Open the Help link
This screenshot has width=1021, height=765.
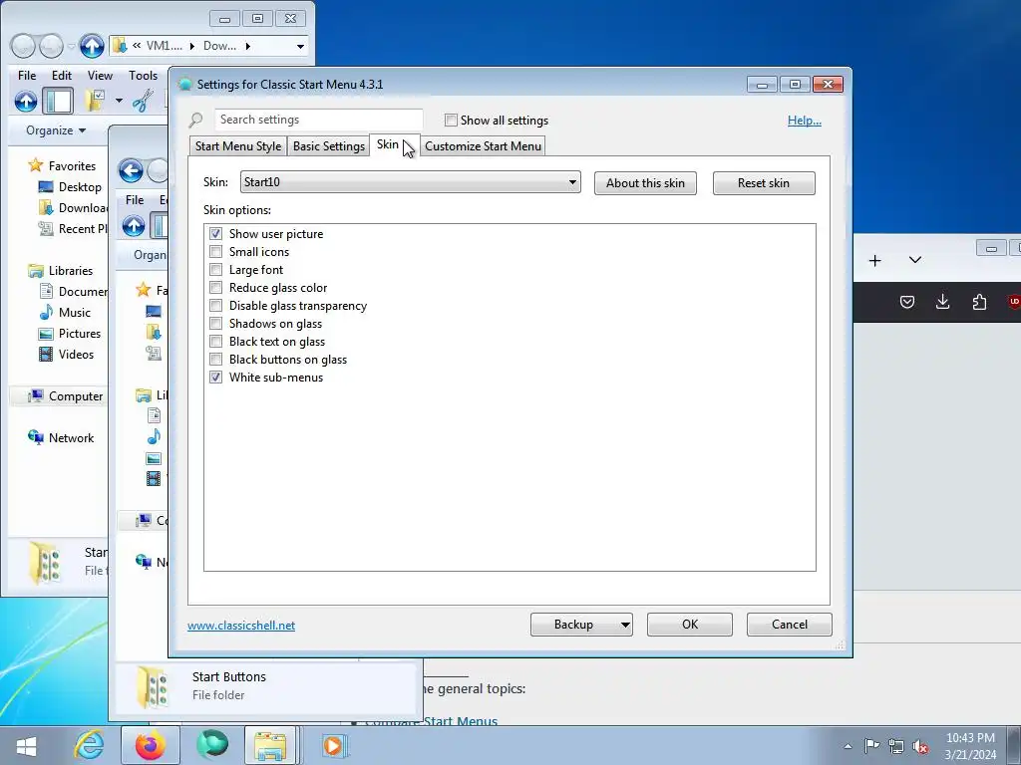click(805, 121)
